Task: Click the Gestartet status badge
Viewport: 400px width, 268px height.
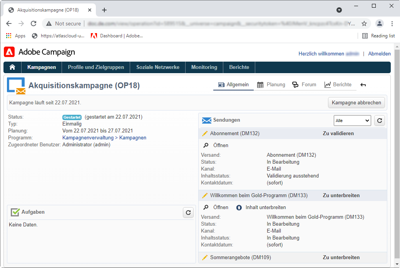Action: [72, 117]
